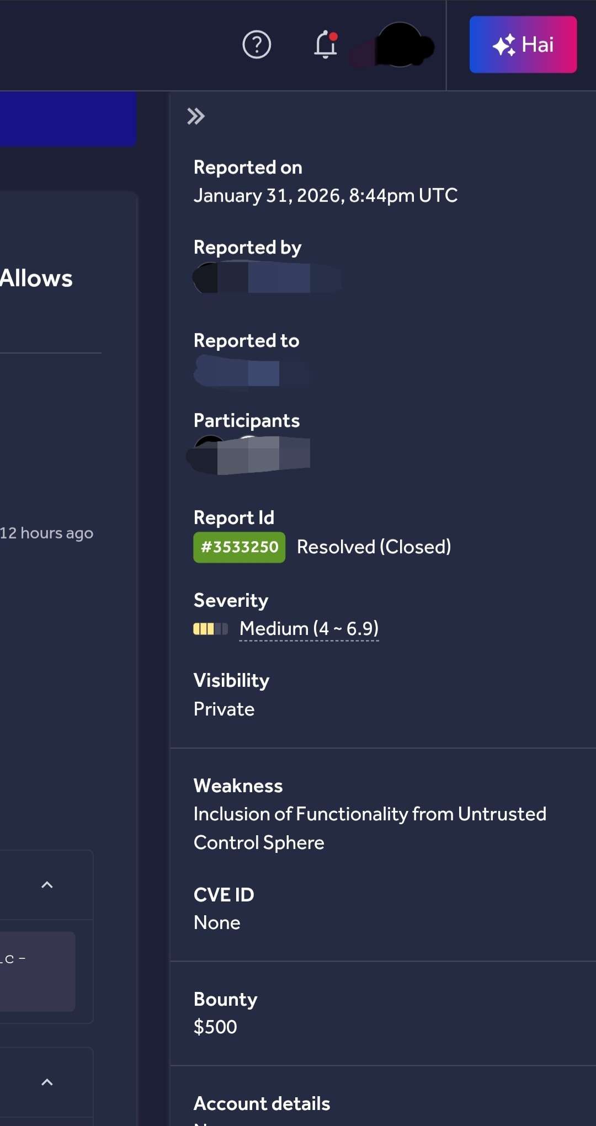Click the timestamp reading 12 hours ago
This screenshot has height=1126, width=596.
click(47, 533)
